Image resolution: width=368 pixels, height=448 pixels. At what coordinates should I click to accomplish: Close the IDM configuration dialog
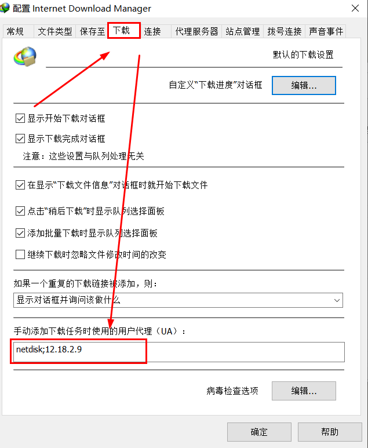355,8
